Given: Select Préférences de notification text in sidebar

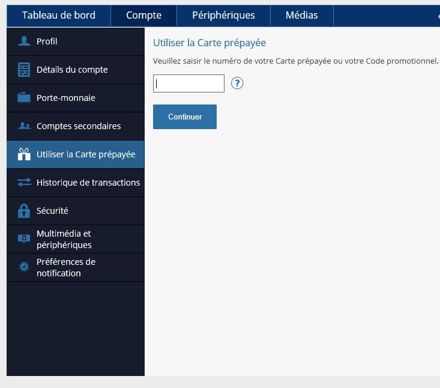Looking at the screenshot, I should click(x=65, y=267).
